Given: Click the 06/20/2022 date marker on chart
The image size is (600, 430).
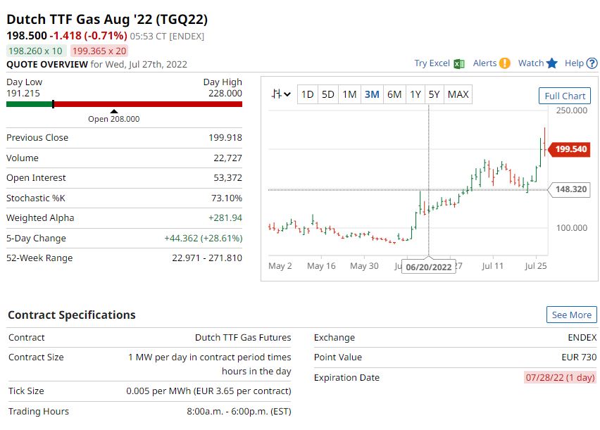Looking at the screenshot, I should tap(429, 267).
